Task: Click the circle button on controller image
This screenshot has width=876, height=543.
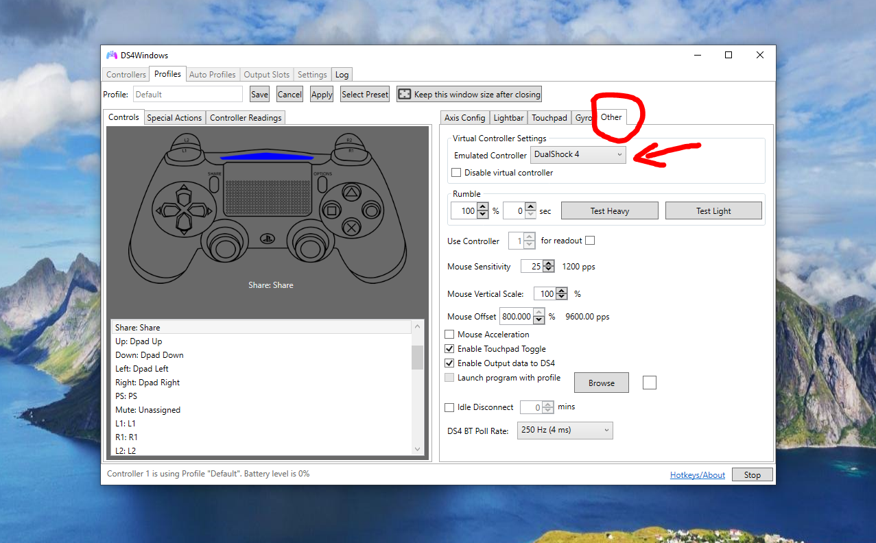Action: coord(372,210)
